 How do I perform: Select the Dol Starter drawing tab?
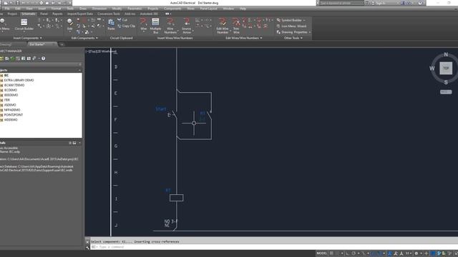coord(42,44)
